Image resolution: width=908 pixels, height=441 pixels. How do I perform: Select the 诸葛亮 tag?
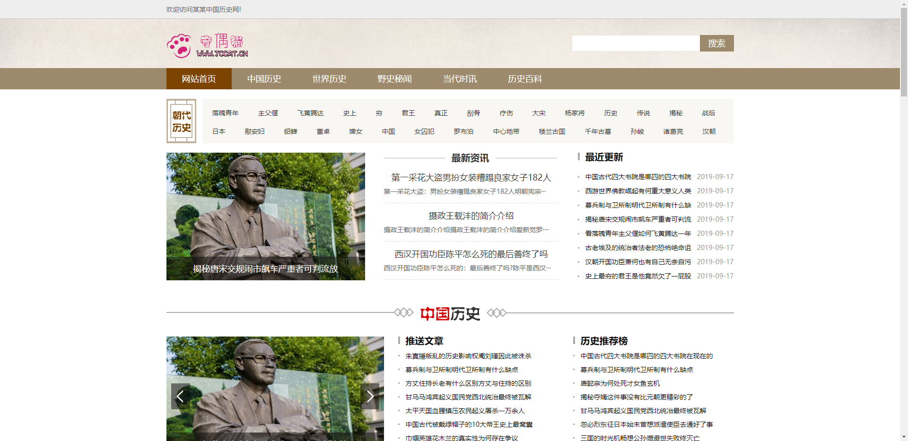pos(673,131)
